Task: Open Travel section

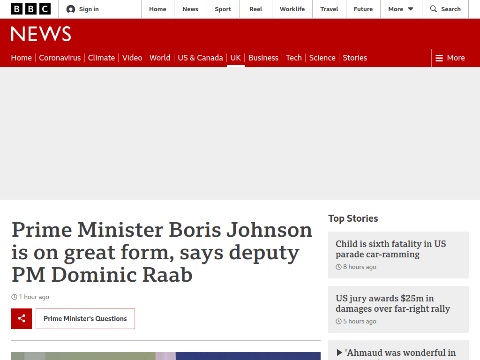Action: coord(330,9)
